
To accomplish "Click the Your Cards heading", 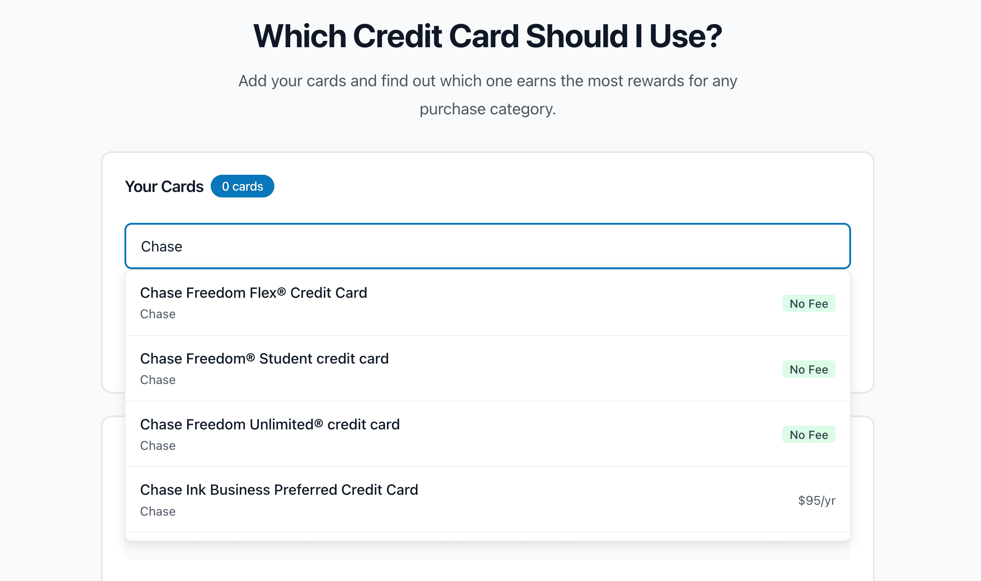I will click(164, 186).
